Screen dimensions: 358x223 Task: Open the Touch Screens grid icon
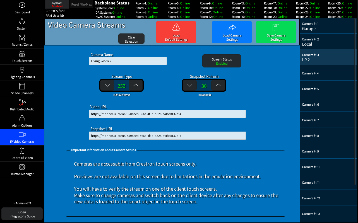(22, 54)
